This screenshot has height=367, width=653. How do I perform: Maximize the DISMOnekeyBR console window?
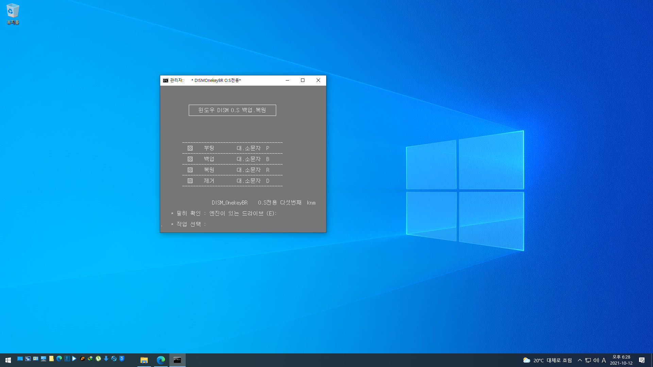point(303,81)
